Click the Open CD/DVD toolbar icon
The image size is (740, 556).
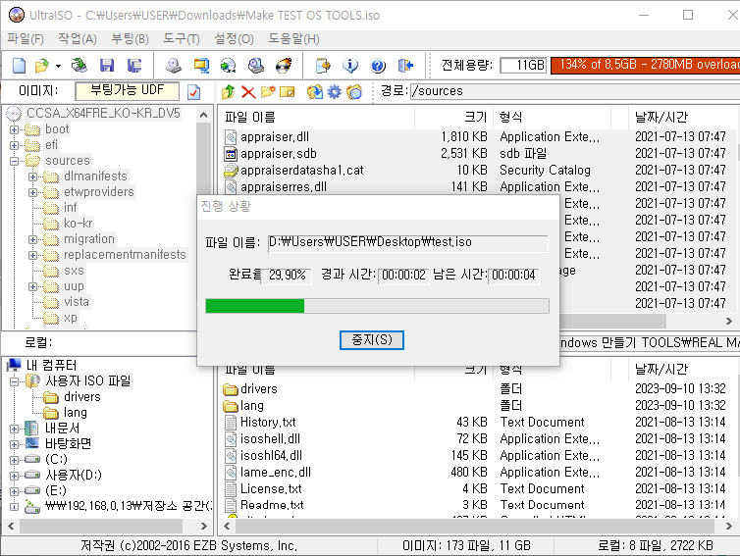[x=79, y=65]
